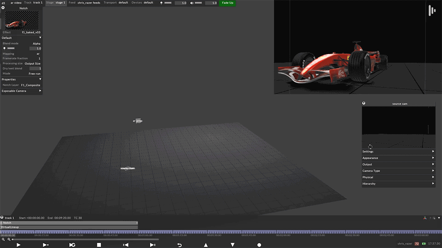Select the Effect value f1_baked_v03
This screenshot has height=248, width=442.
pyautogui.click(x=31, y=32)
